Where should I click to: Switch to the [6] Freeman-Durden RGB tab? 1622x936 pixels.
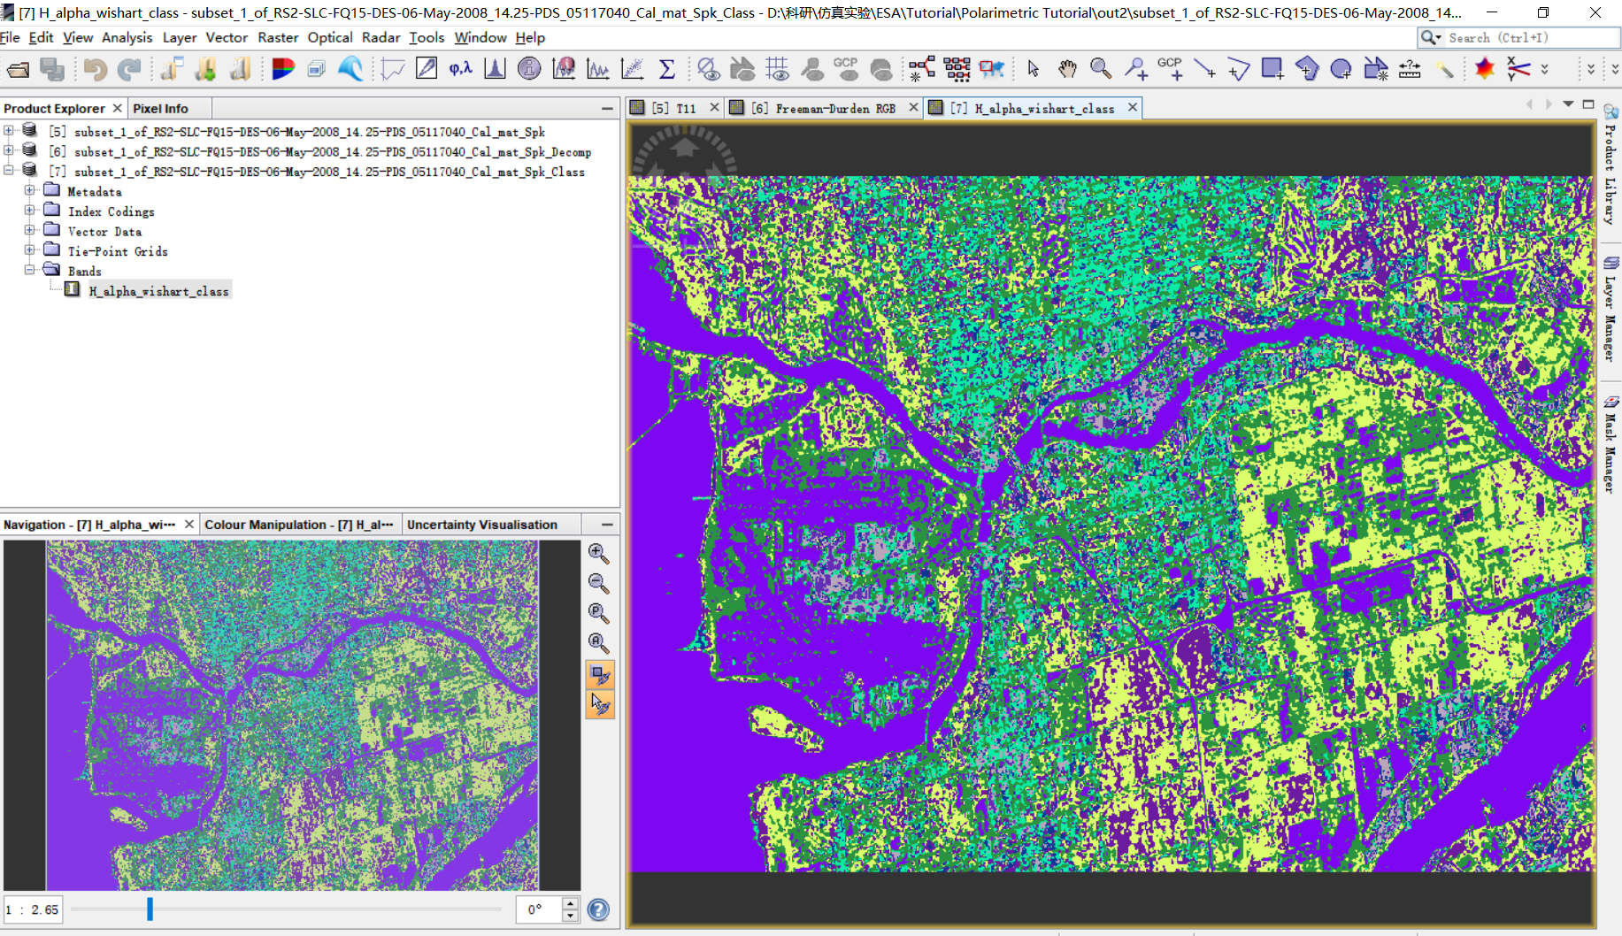coord(824,108)
